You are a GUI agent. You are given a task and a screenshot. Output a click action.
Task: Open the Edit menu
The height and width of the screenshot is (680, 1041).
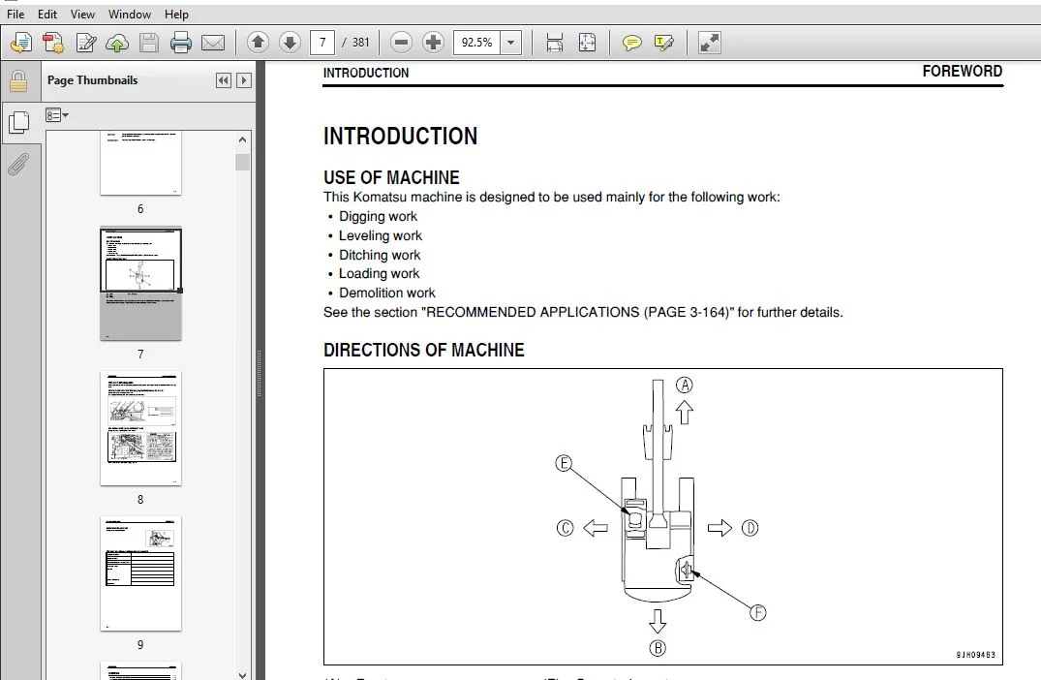tap(47, 14)
